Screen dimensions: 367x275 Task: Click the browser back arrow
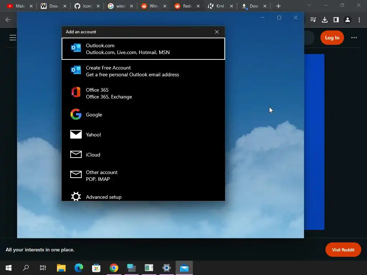coord(8,20)
